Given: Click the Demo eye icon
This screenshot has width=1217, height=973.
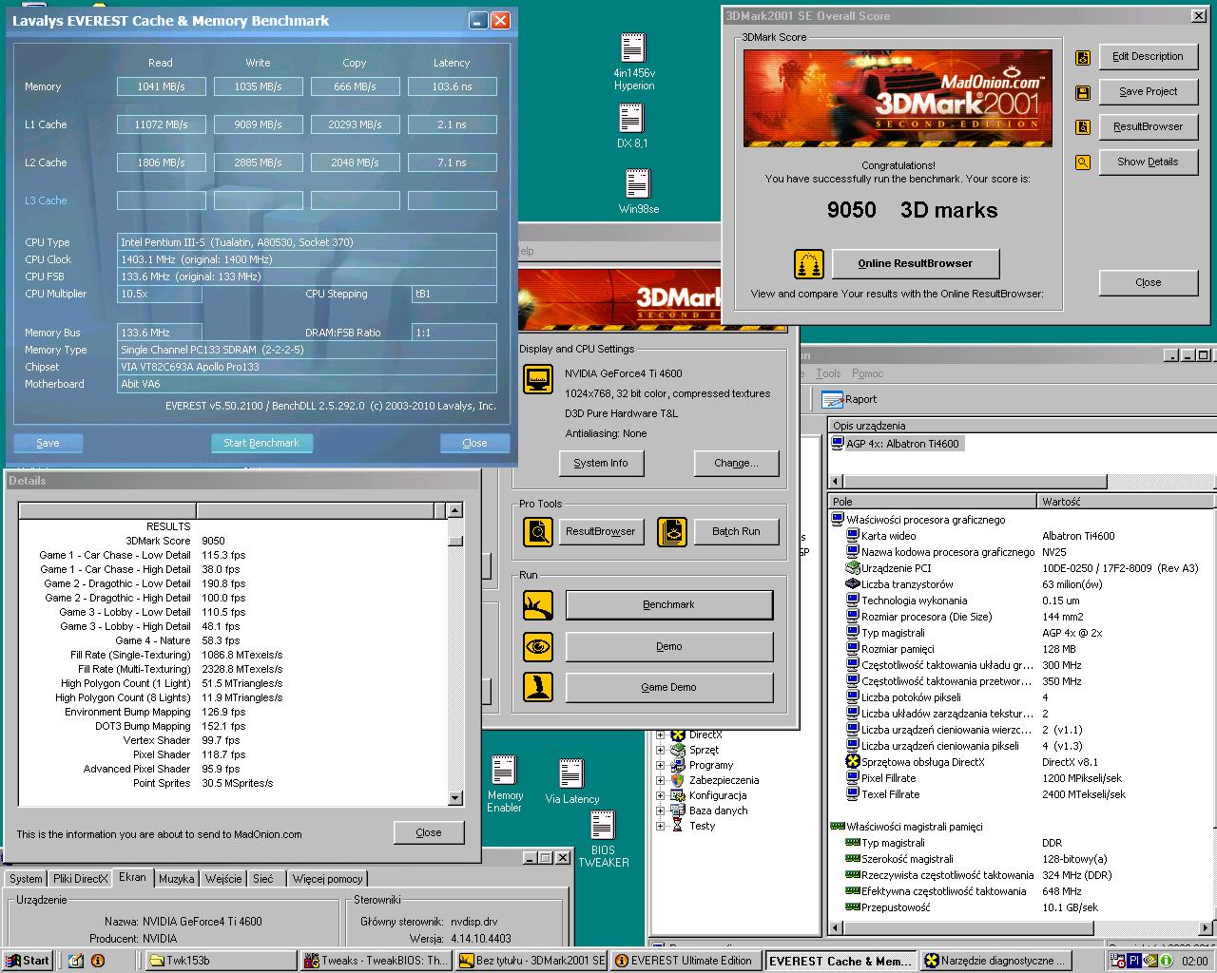Looking at the screenshot, I should click(x=538, y=647).
